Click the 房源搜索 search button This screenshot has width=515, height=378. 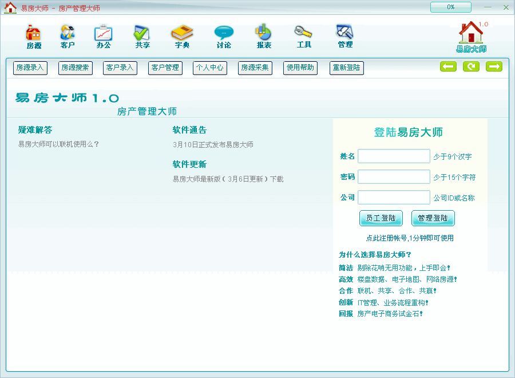[x=75, y=68]
